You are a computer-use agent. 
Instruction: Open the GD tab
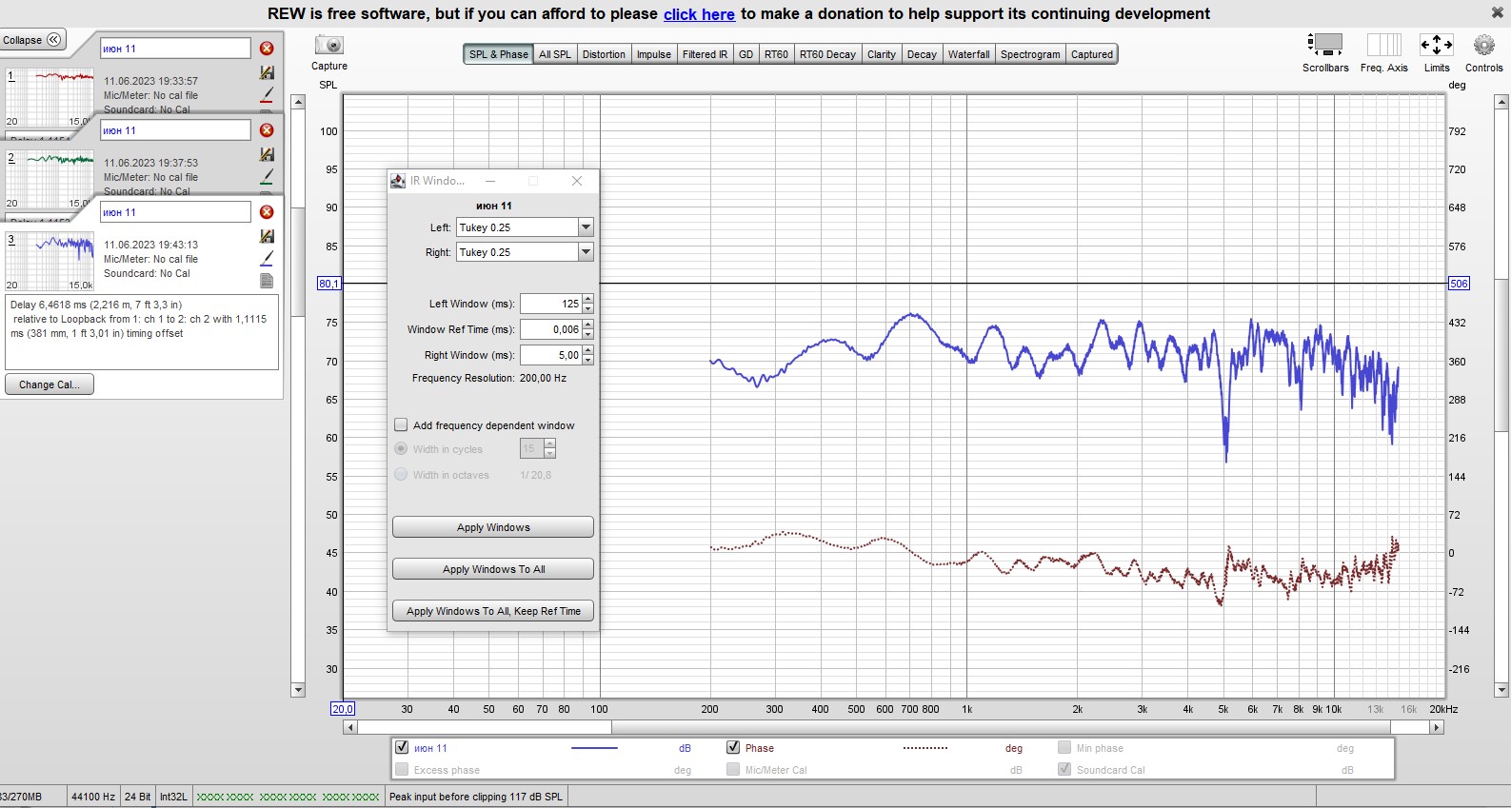tap(746, 54)
